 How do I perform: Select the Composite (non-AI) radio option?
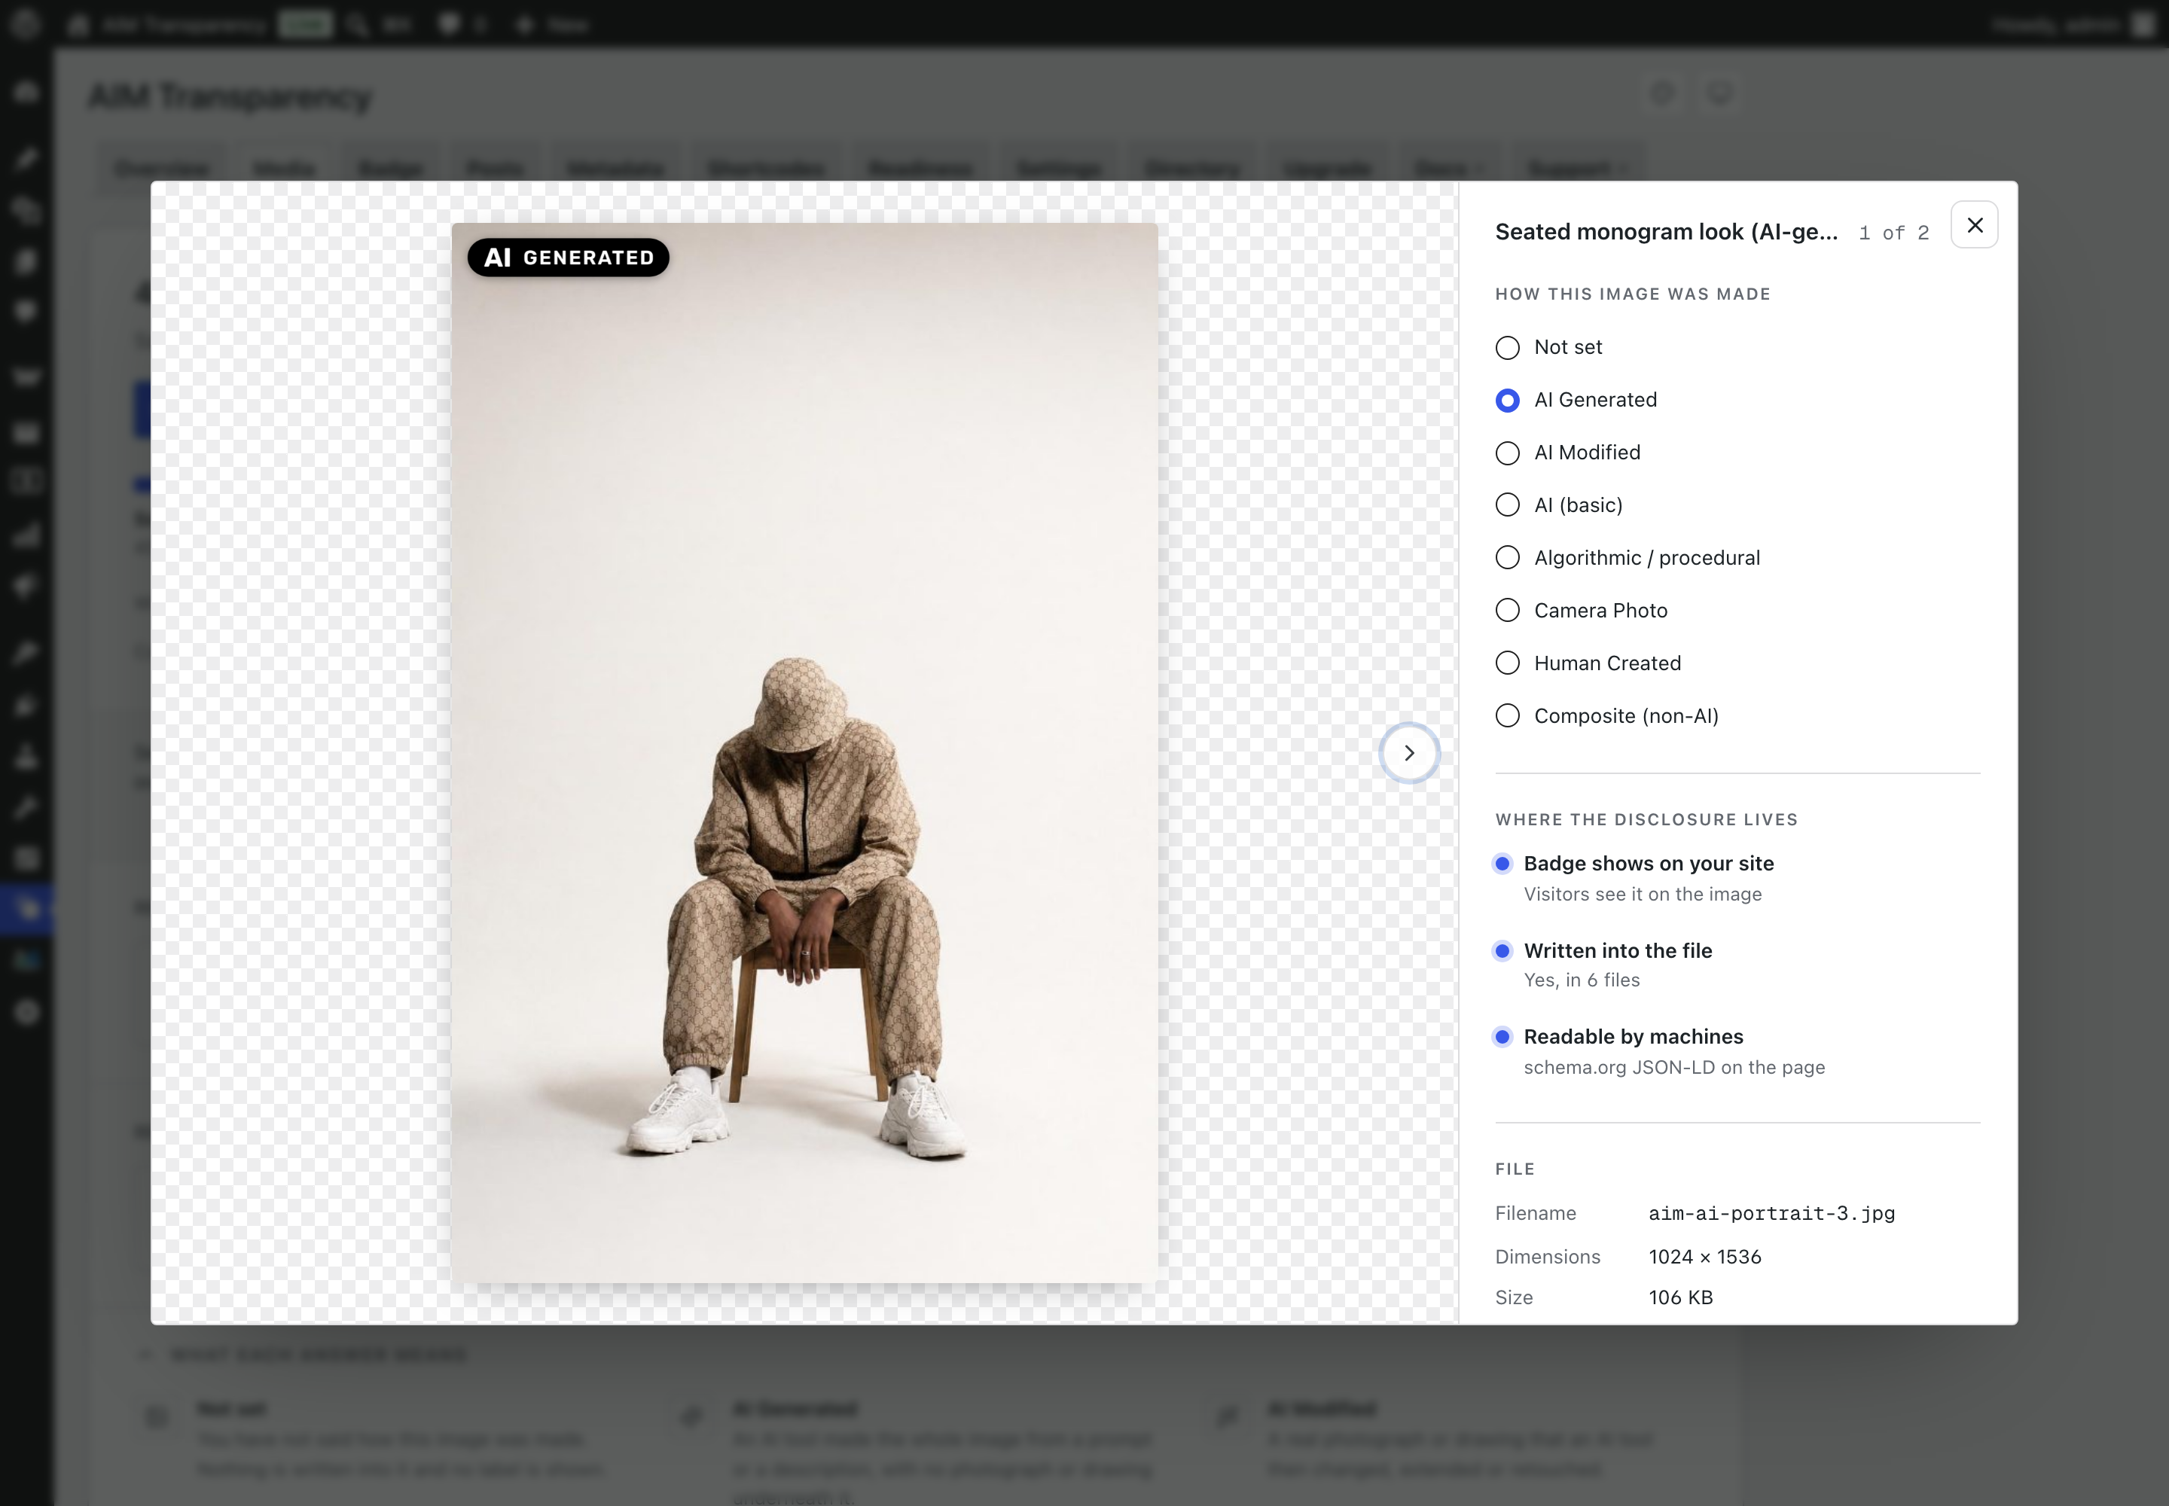point(1507,716)
